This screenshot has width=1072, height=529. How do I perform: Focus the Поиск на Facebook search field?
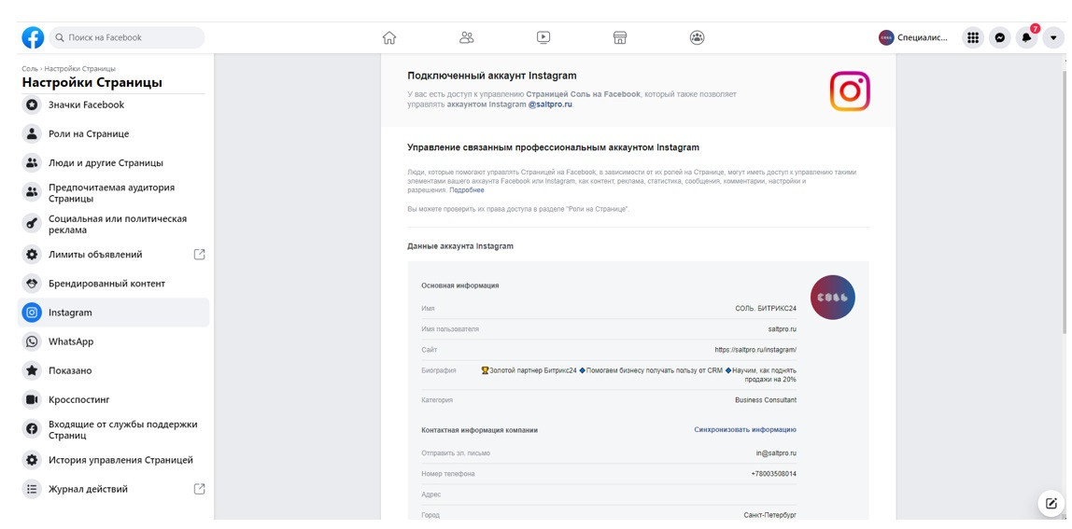(126, 37)
